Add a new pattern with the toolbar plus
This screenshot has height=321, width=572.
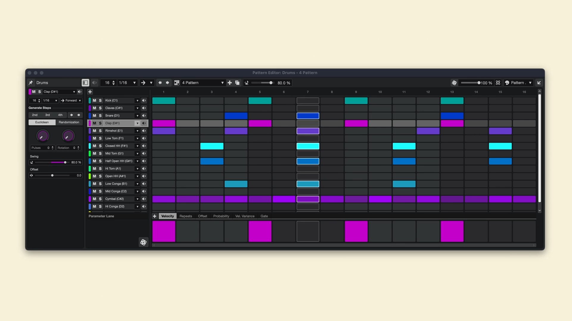[x=230, y=83]
